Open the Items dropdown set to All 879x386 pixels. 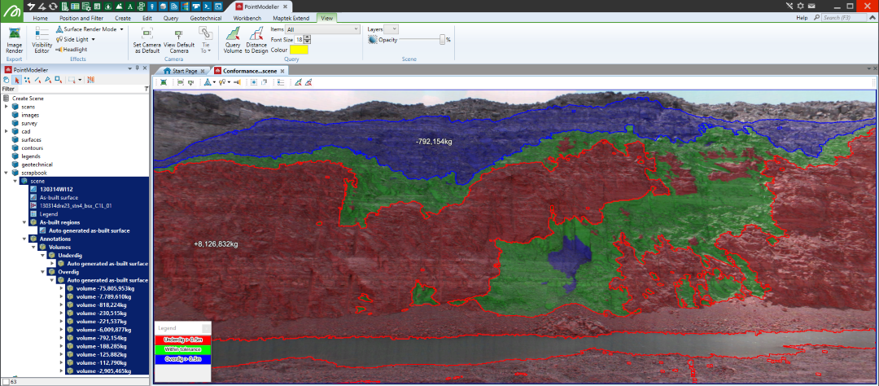(x=322, y=29)
